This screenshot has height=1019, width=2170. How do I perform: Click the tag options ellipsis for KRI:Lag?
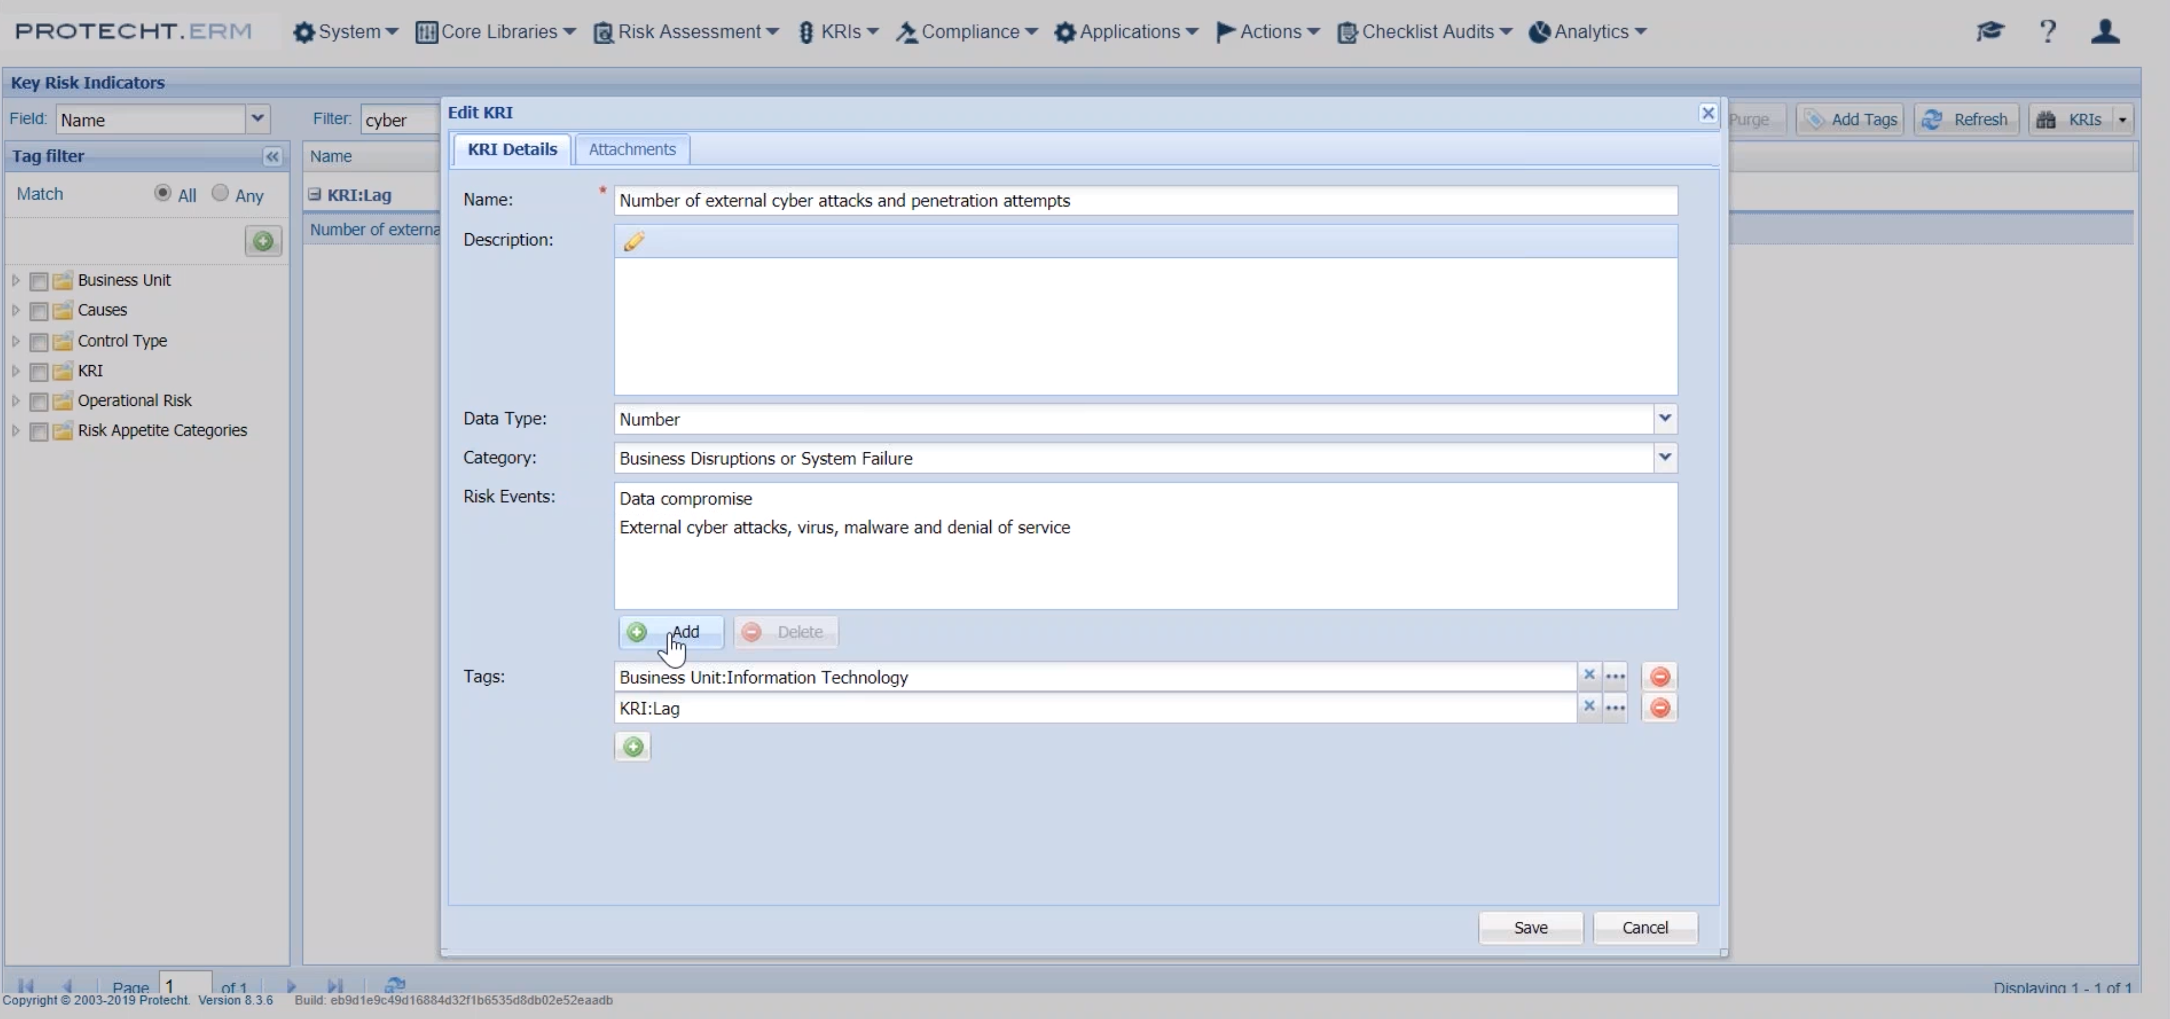pyautogui.click(x=1615, y=707)
